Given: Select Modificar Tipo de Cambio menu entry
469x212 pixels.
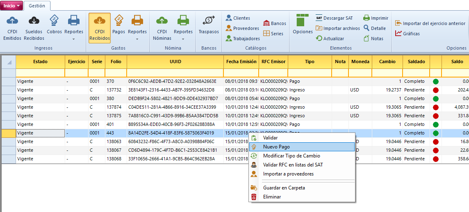Looking at the screenshot, I should 291,156.
